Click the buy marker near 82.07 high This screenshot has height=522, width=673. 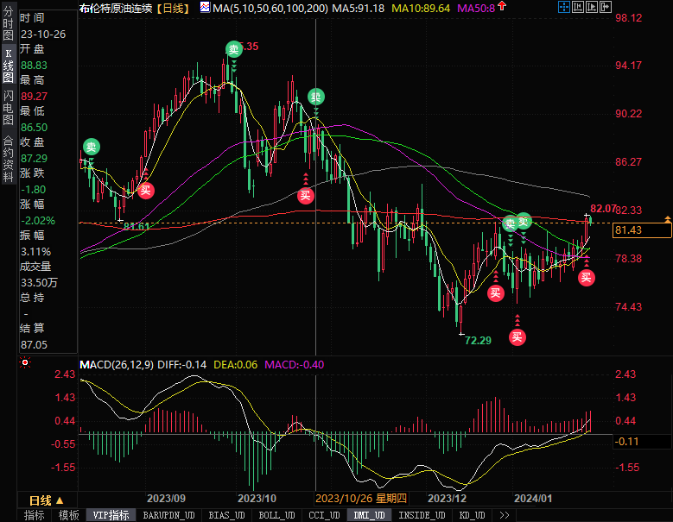587,277
